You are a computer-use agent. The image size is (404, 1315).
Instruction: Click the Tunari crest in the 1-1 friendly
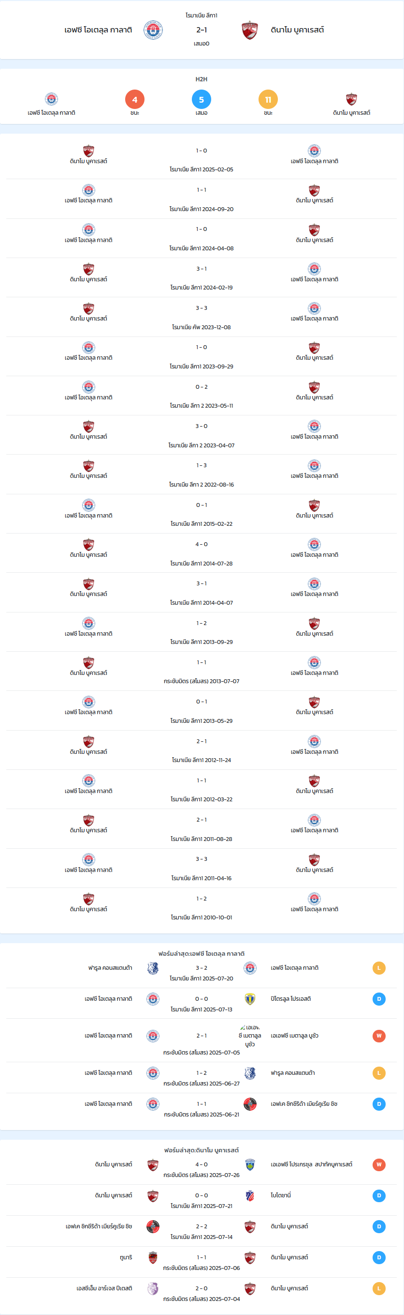(x=153, y=1257)
